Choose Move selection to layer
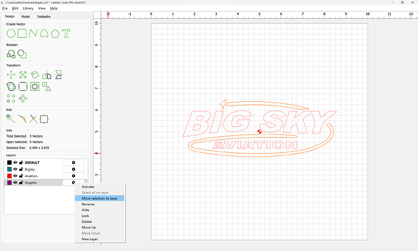 coord(100,198)
